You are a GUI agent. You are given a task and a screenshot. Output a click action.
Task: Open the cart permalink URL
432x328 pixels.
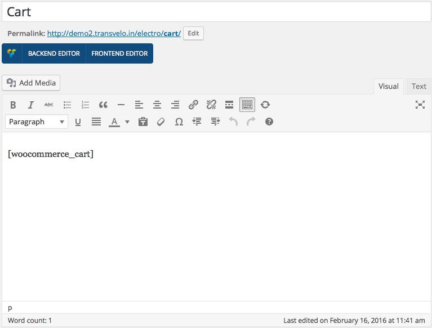click(x=114, y=33)
